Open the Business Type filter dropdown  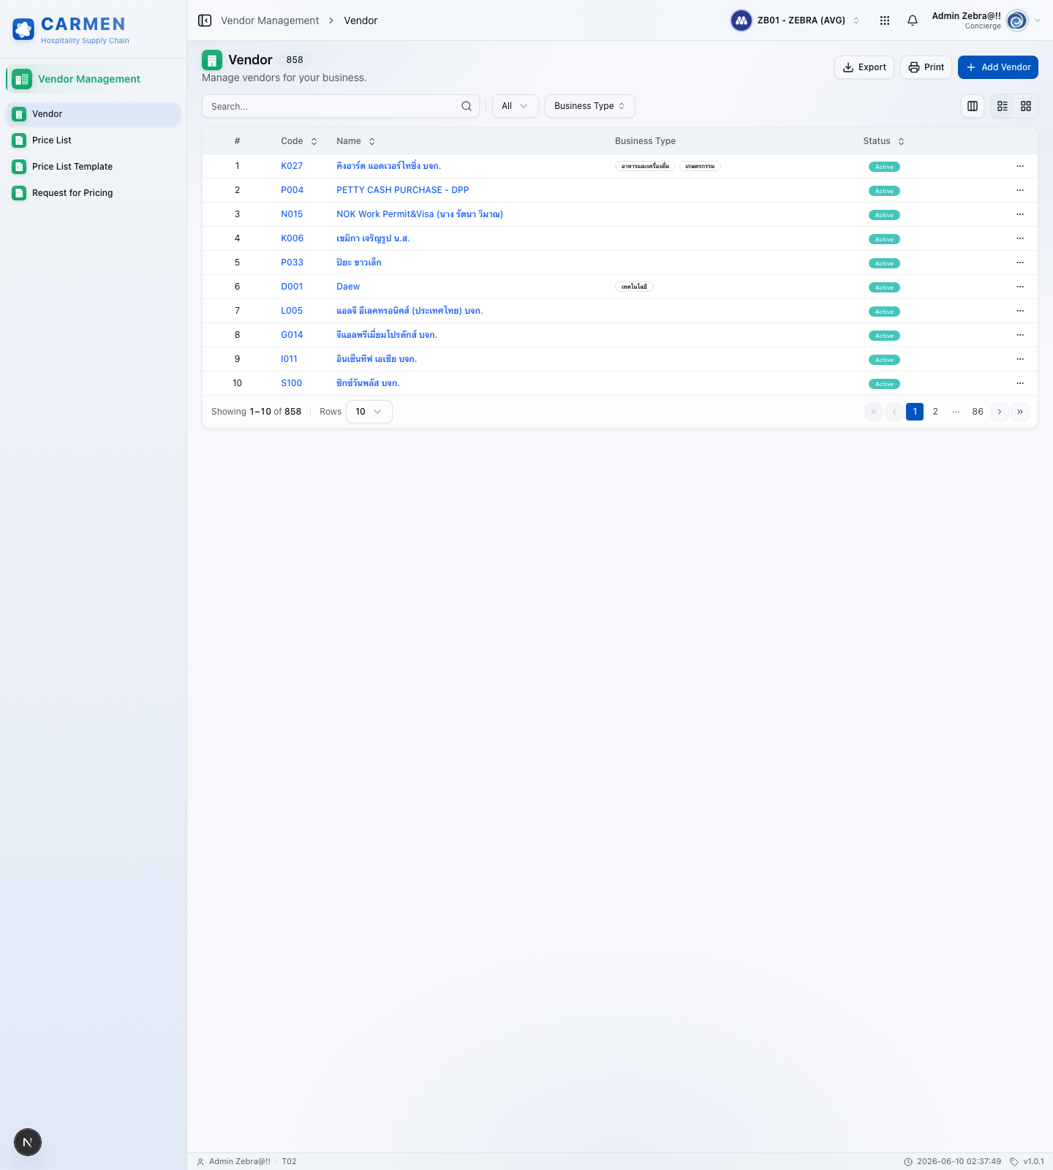coord(590,106)
